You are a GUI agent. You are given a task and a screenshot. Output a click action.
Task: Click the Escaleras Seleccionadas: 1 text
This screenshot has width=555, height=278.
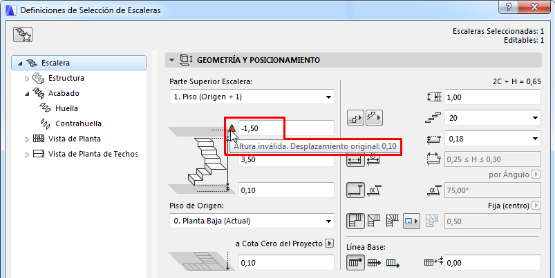coord(498,31)
